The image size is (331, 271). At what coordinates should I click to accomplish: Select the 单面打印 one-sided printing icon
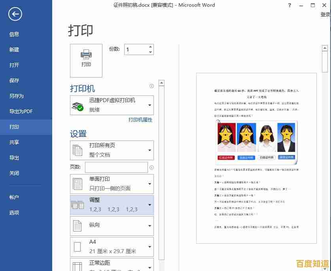click(x=78, y=184)
